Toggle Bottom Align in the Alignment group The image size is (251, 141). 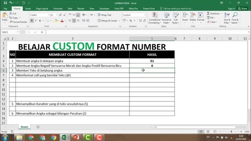[x=78, y=15]
